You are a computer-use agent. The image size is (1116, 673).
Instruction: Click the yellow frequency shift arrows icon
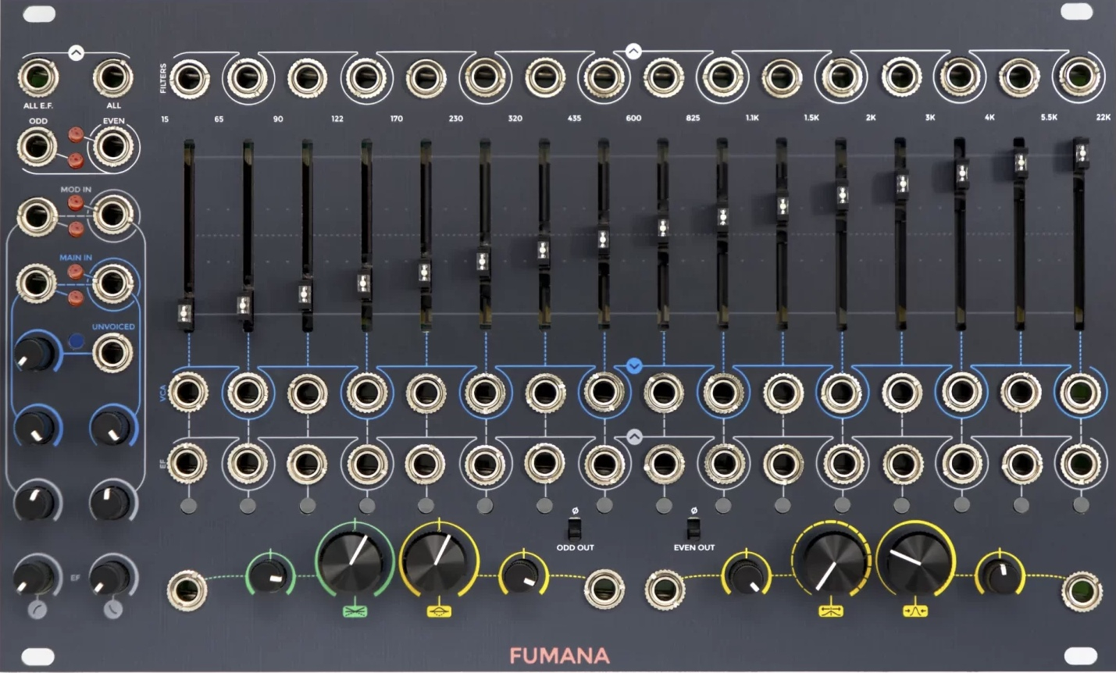coord(830,611)
